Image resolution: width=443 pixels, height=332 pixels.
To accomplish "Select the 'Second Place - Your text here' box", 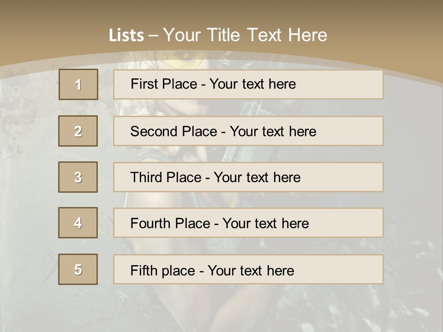I will [248, 131].
